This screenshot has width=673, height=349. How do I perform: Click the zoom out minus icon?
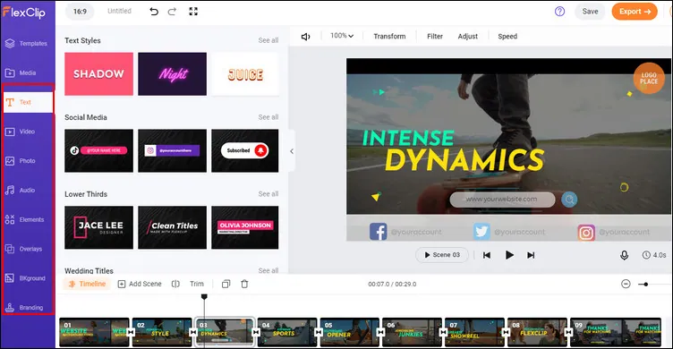tap(626, 284)
